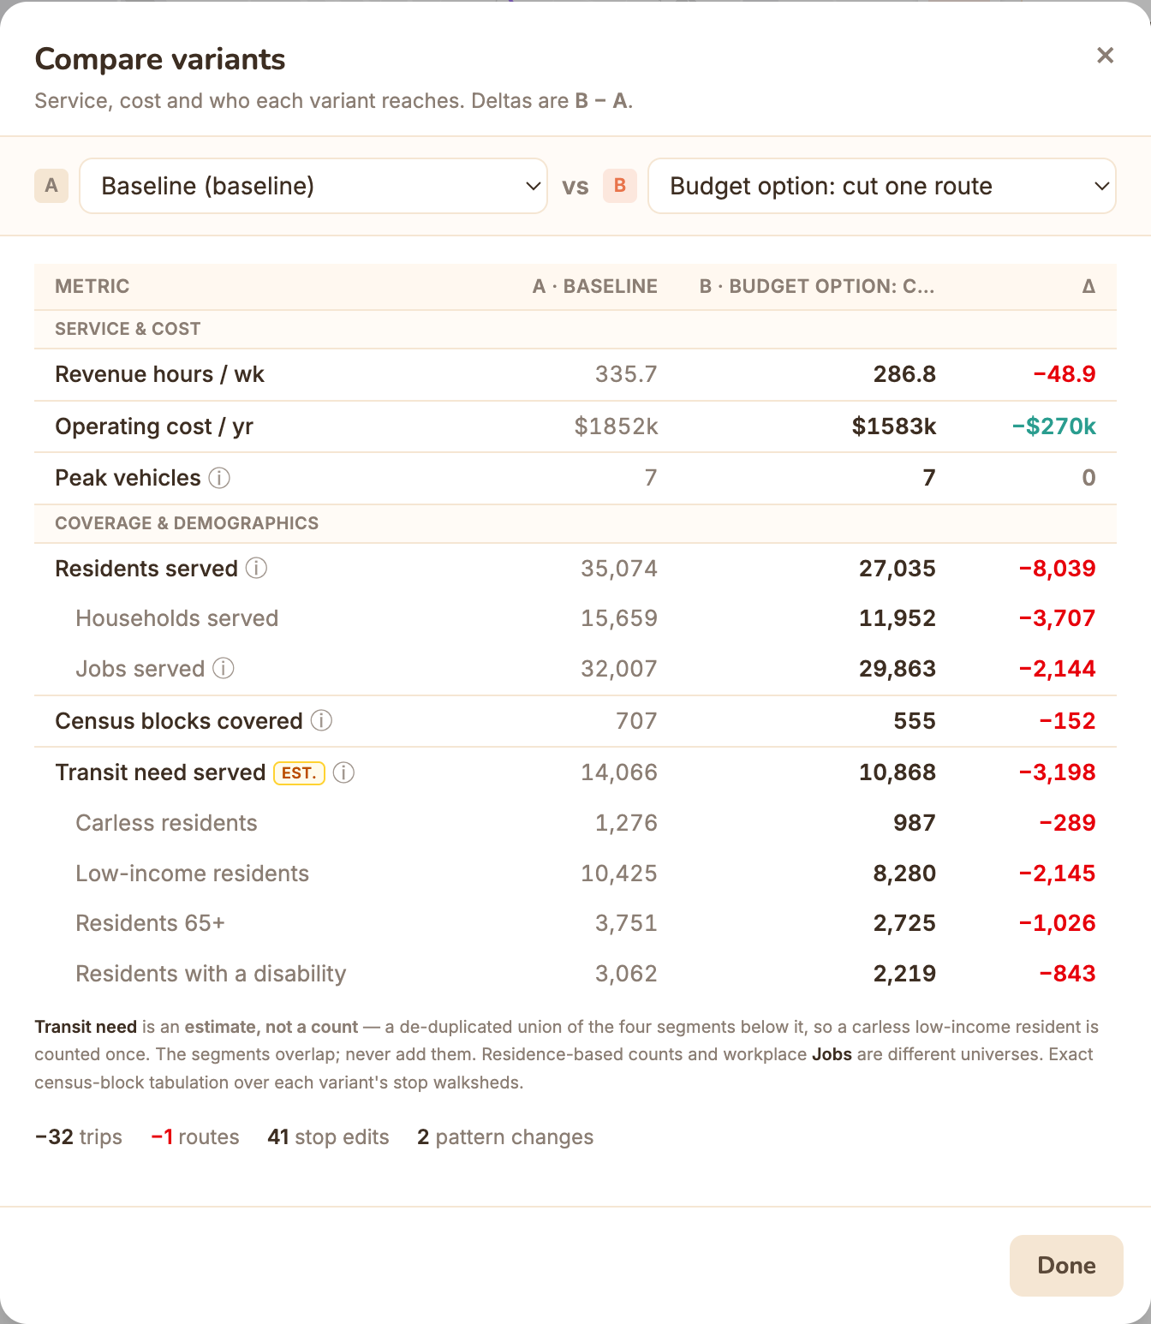Click the Compare variants title

(160, 59)
